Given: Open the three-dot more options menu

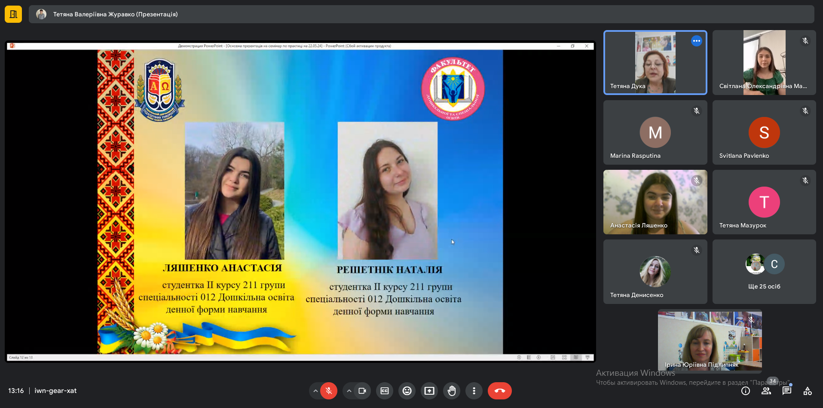Looking at the screenshot, I should [x=474, y=391].
